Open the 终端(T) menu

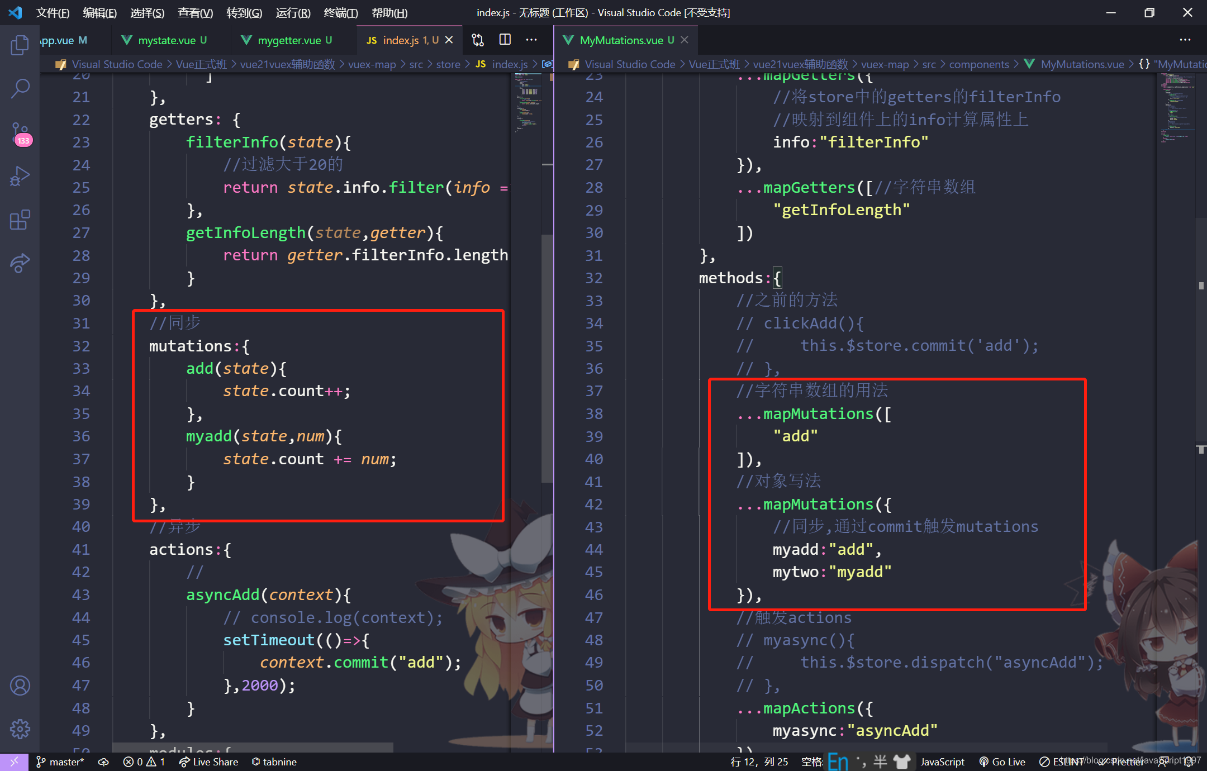(x=340, y=12)
